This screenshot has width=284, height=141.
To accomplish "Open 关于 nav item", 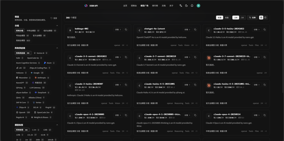I will [x=171, y=6].
